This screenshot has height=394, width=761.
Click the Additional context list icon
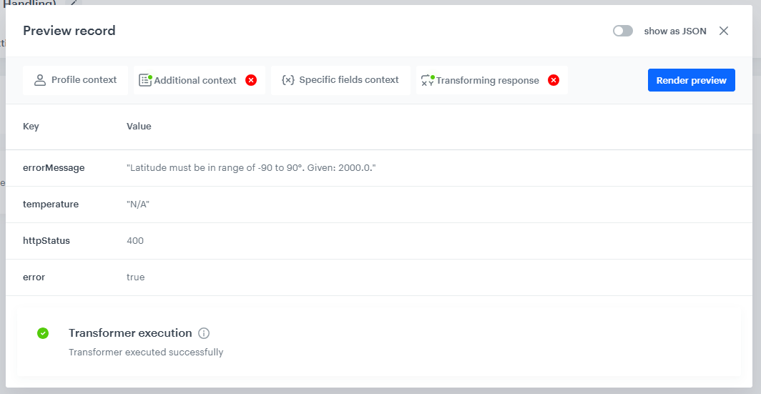[145, 80]
